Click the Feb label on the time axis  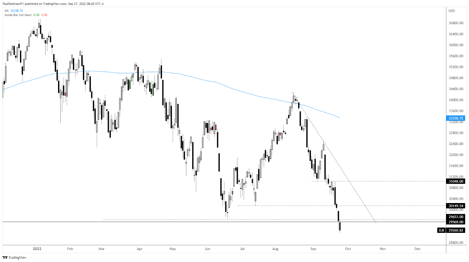pyautogui.click(x=70, y=249)
